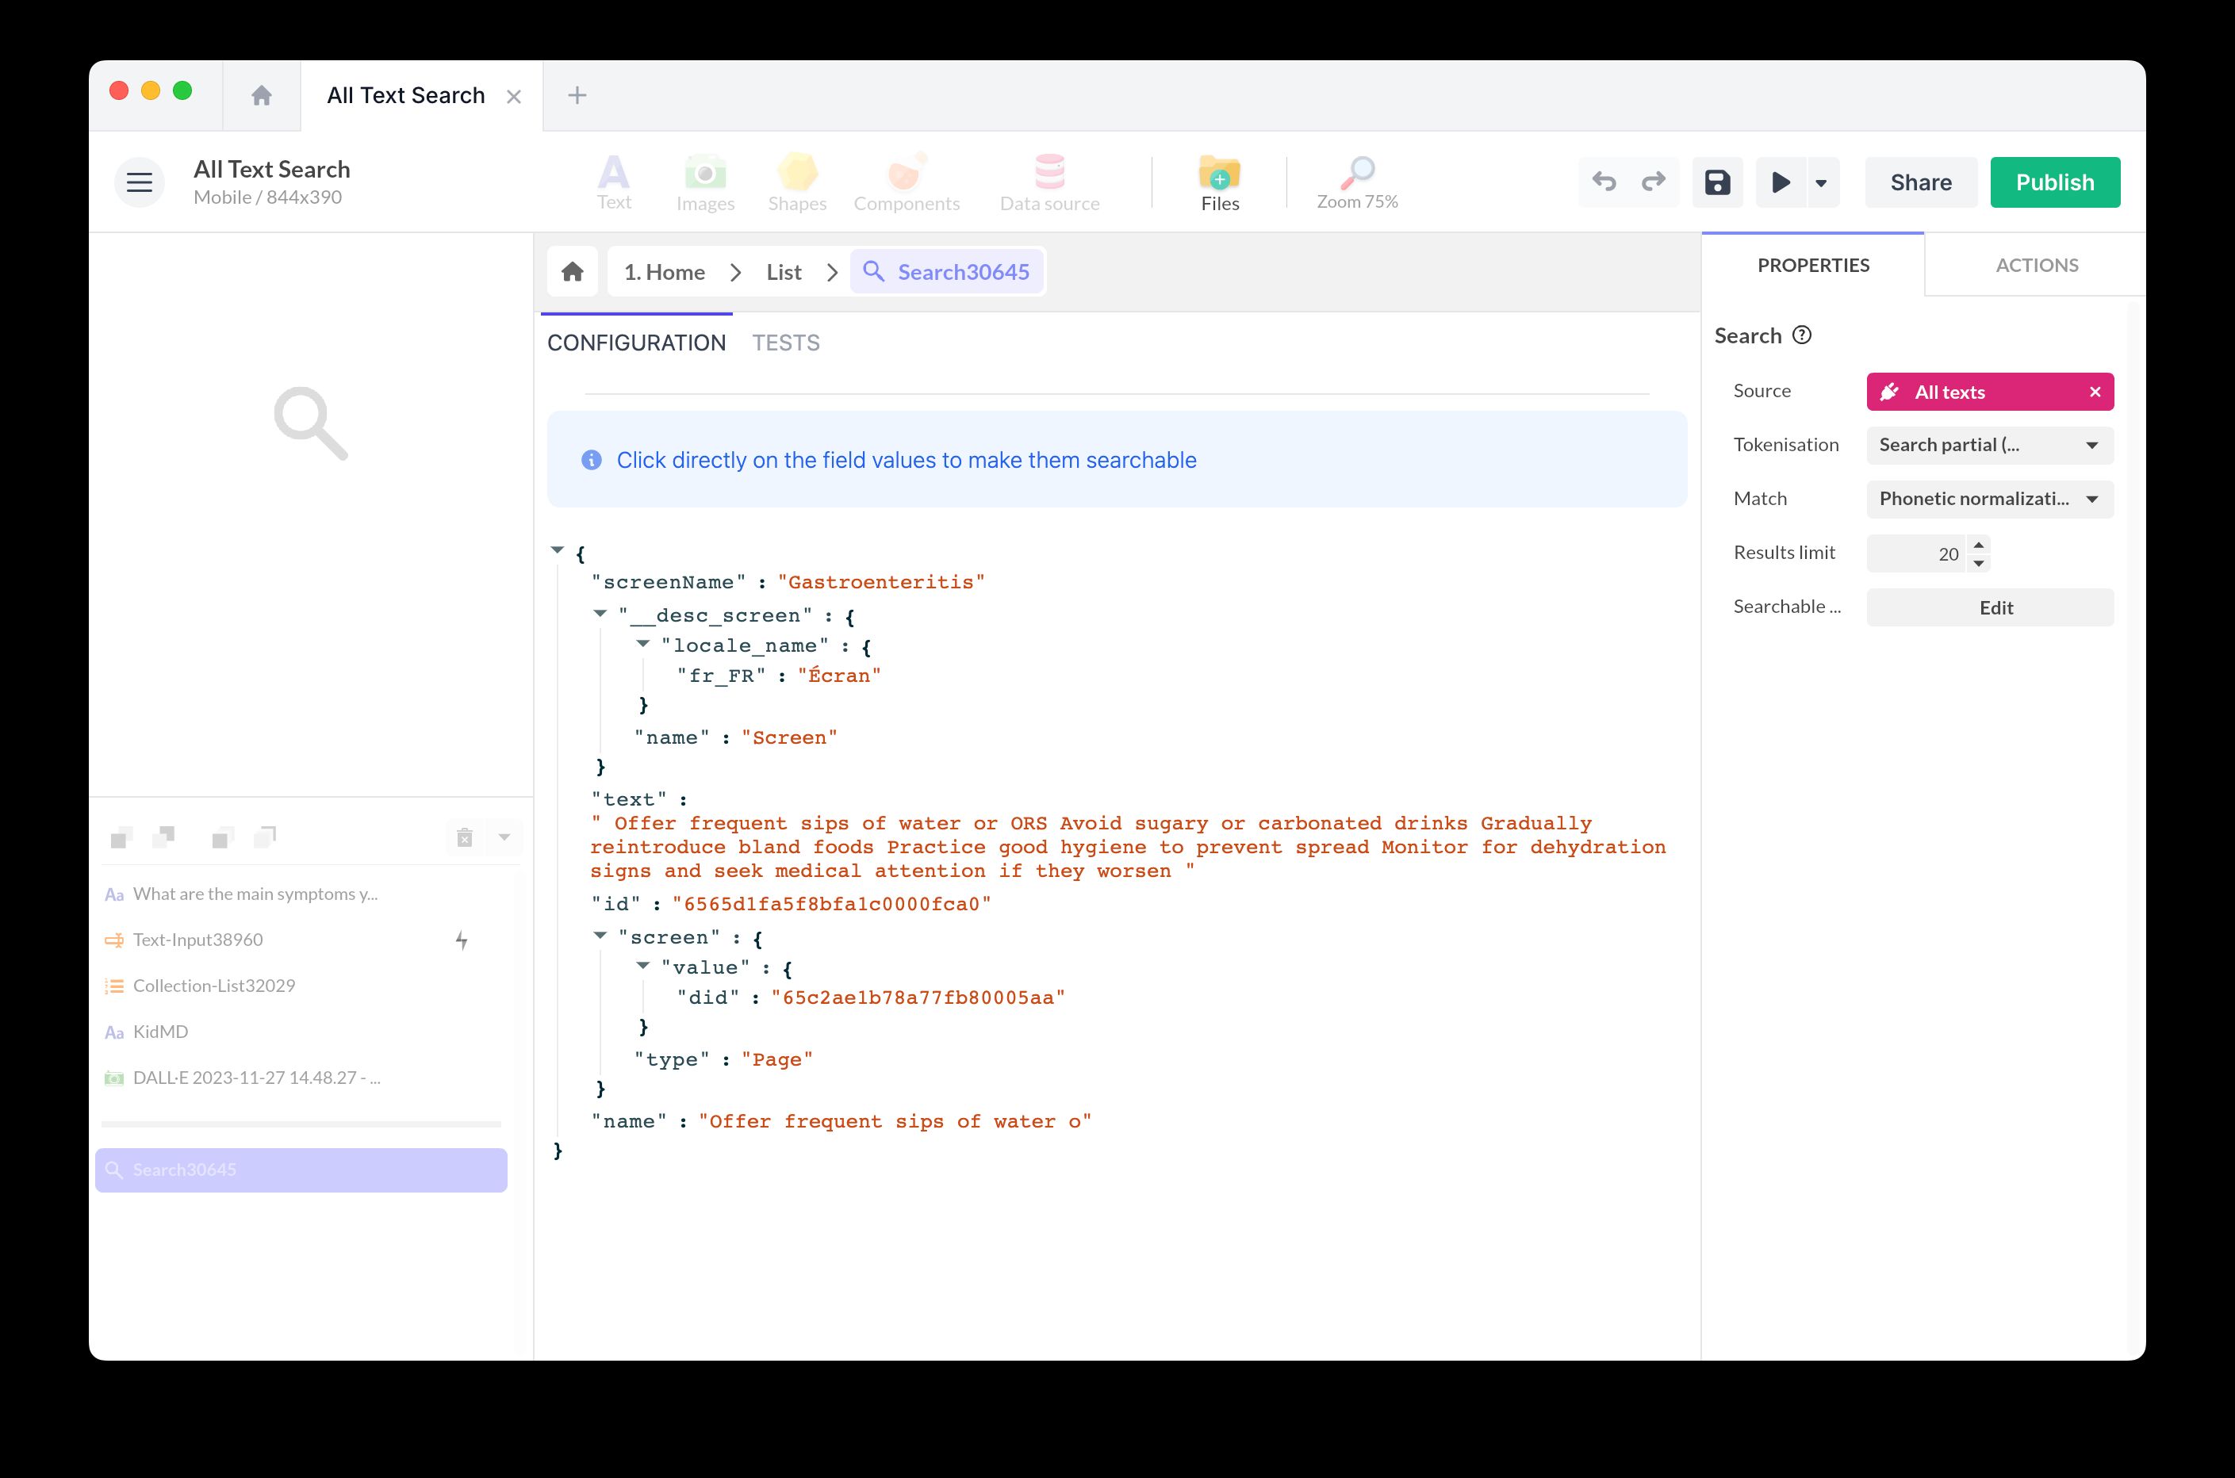Screen dimensions: 2235x1478
Task: Click the breadcrumb home icon
Action: (x=572, y=273)
